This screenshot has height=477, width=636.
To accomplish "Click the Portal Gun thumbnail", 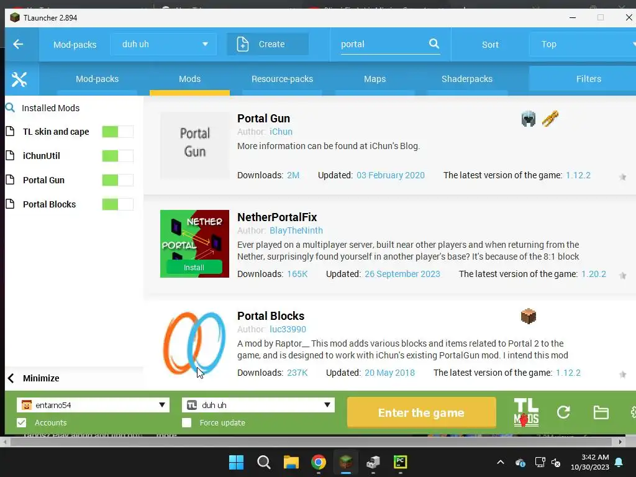I will [194, 145].
